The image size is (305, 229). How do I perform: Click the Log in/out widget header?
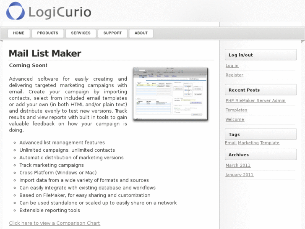[261, 55]
